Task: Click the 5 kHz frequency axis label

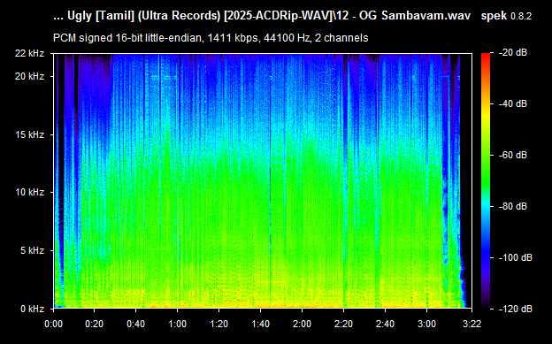Action: (x=32, y=250)
